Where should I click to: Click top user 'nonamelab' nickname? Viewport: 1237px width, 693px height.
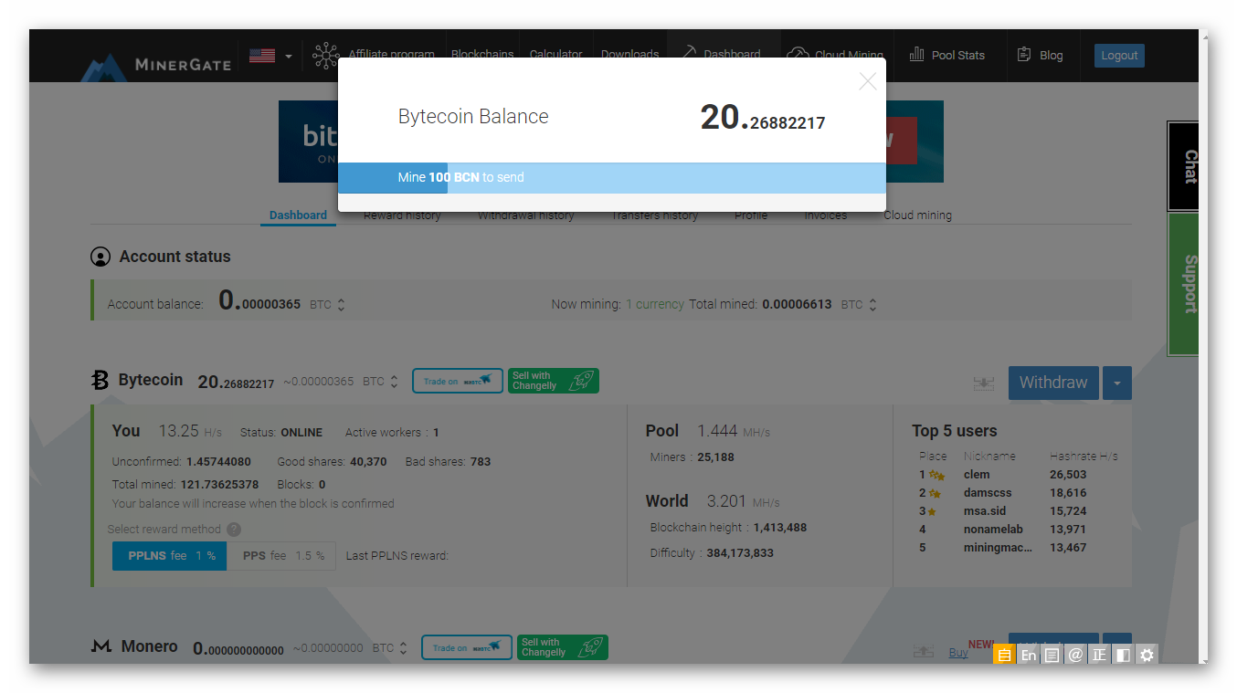pyautogui.click(x=993, y=530)
